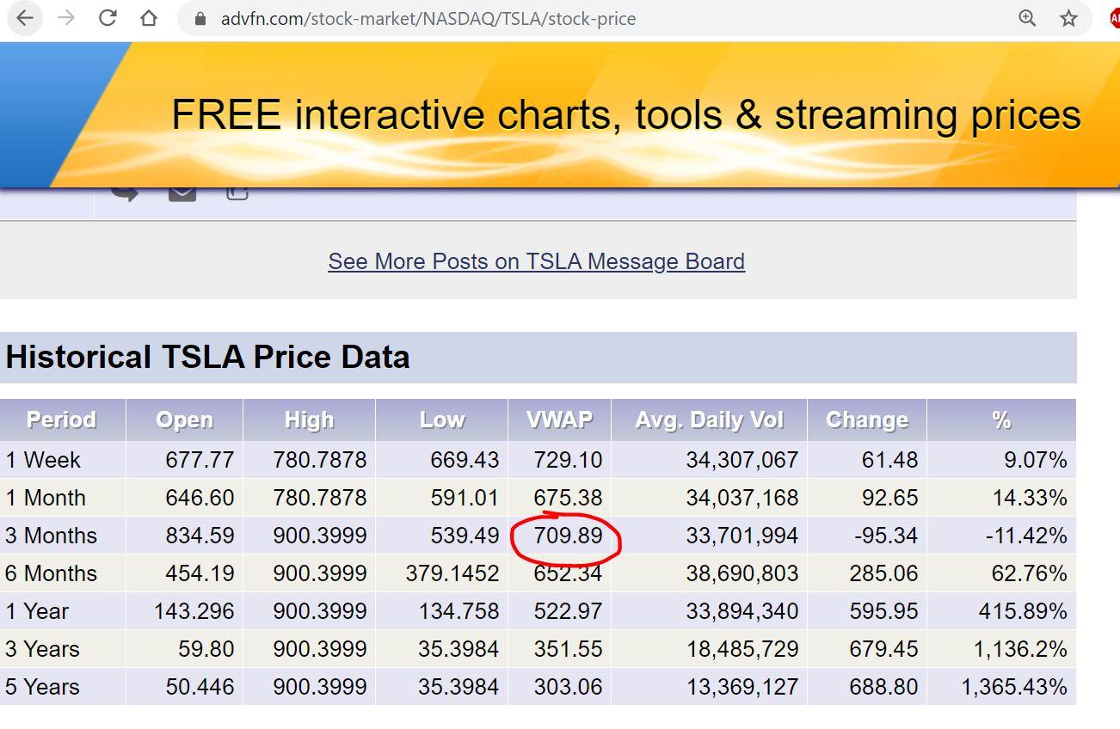The width and height of the screenshot is (1120, 729).
Task: Click the 5 Years period row label
Action: (x=42, y=687)
